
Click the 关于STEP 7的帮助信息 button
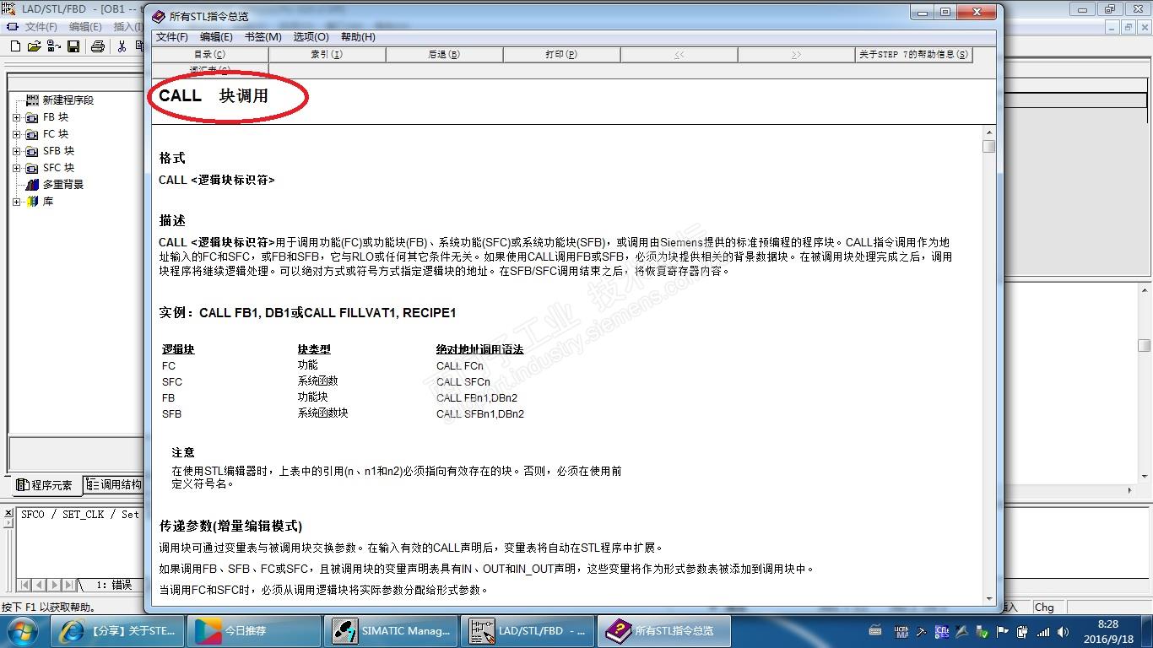pyautogui.click(x=913, y=55)
